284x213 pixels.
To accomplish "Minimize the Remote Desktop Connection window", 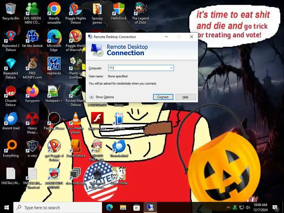I will [x=166, y=37].
